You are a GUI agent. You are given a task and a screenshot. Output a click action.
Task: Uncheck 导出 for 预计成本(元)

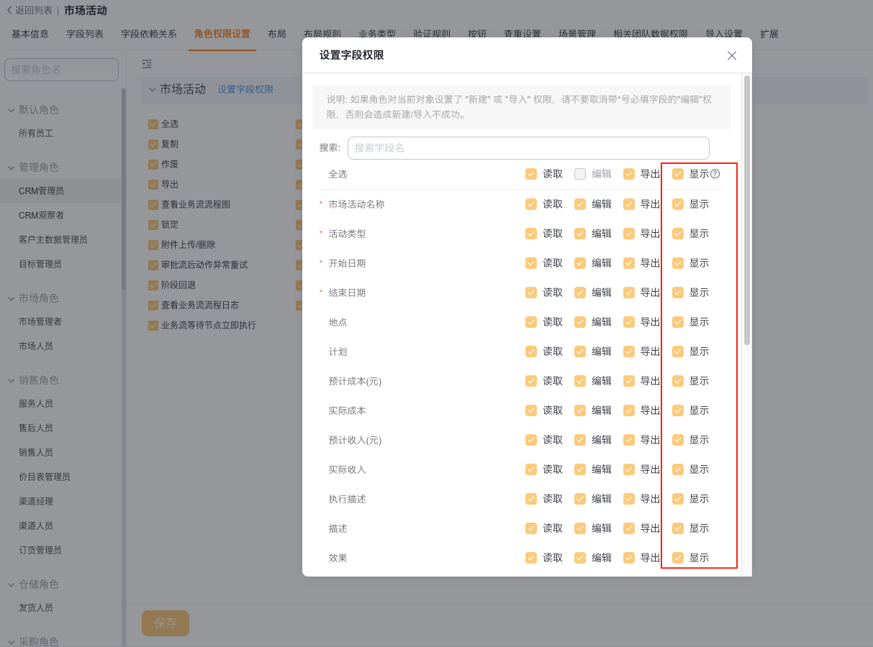(x=629, y=381)
